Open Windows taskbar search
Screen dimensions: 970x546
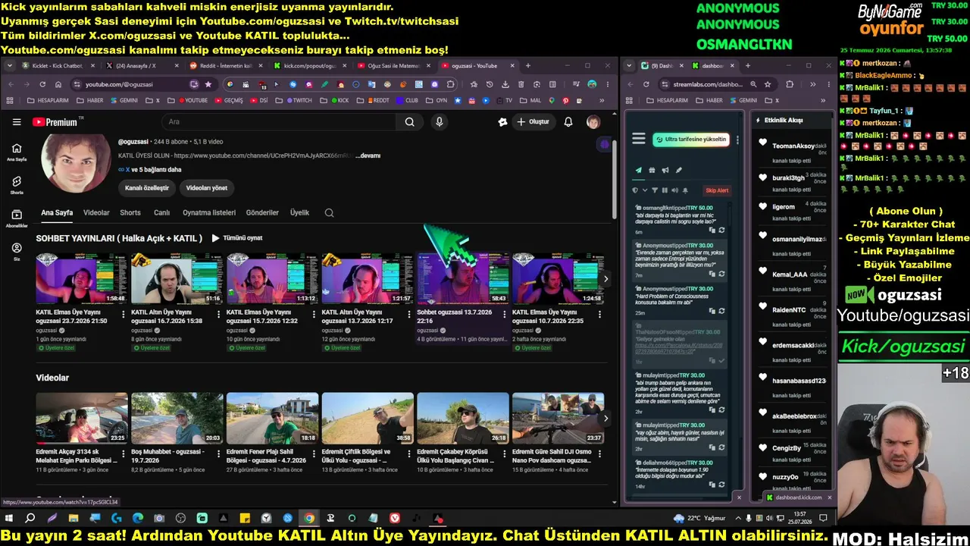click(30, 519)
